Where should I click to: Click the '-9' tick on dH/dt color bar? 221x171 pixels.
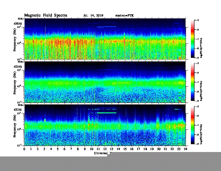coord(198,58)
